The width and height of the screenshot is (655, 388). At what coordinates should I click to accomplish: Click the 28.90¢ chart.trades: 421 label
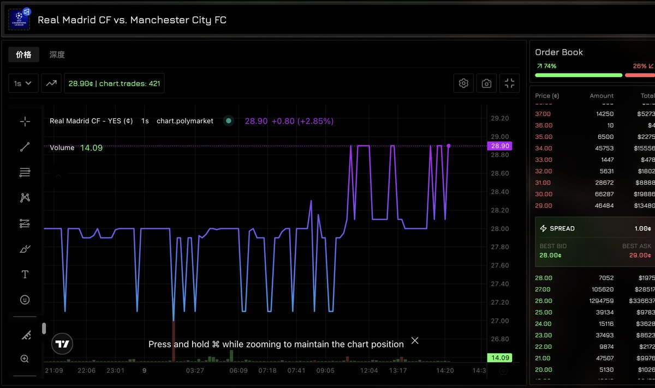114,83
